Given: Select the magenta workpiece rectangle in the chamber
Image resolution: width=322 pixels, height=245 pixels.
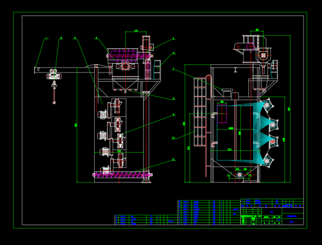Looking at the screenshot, I should [222, 113].
